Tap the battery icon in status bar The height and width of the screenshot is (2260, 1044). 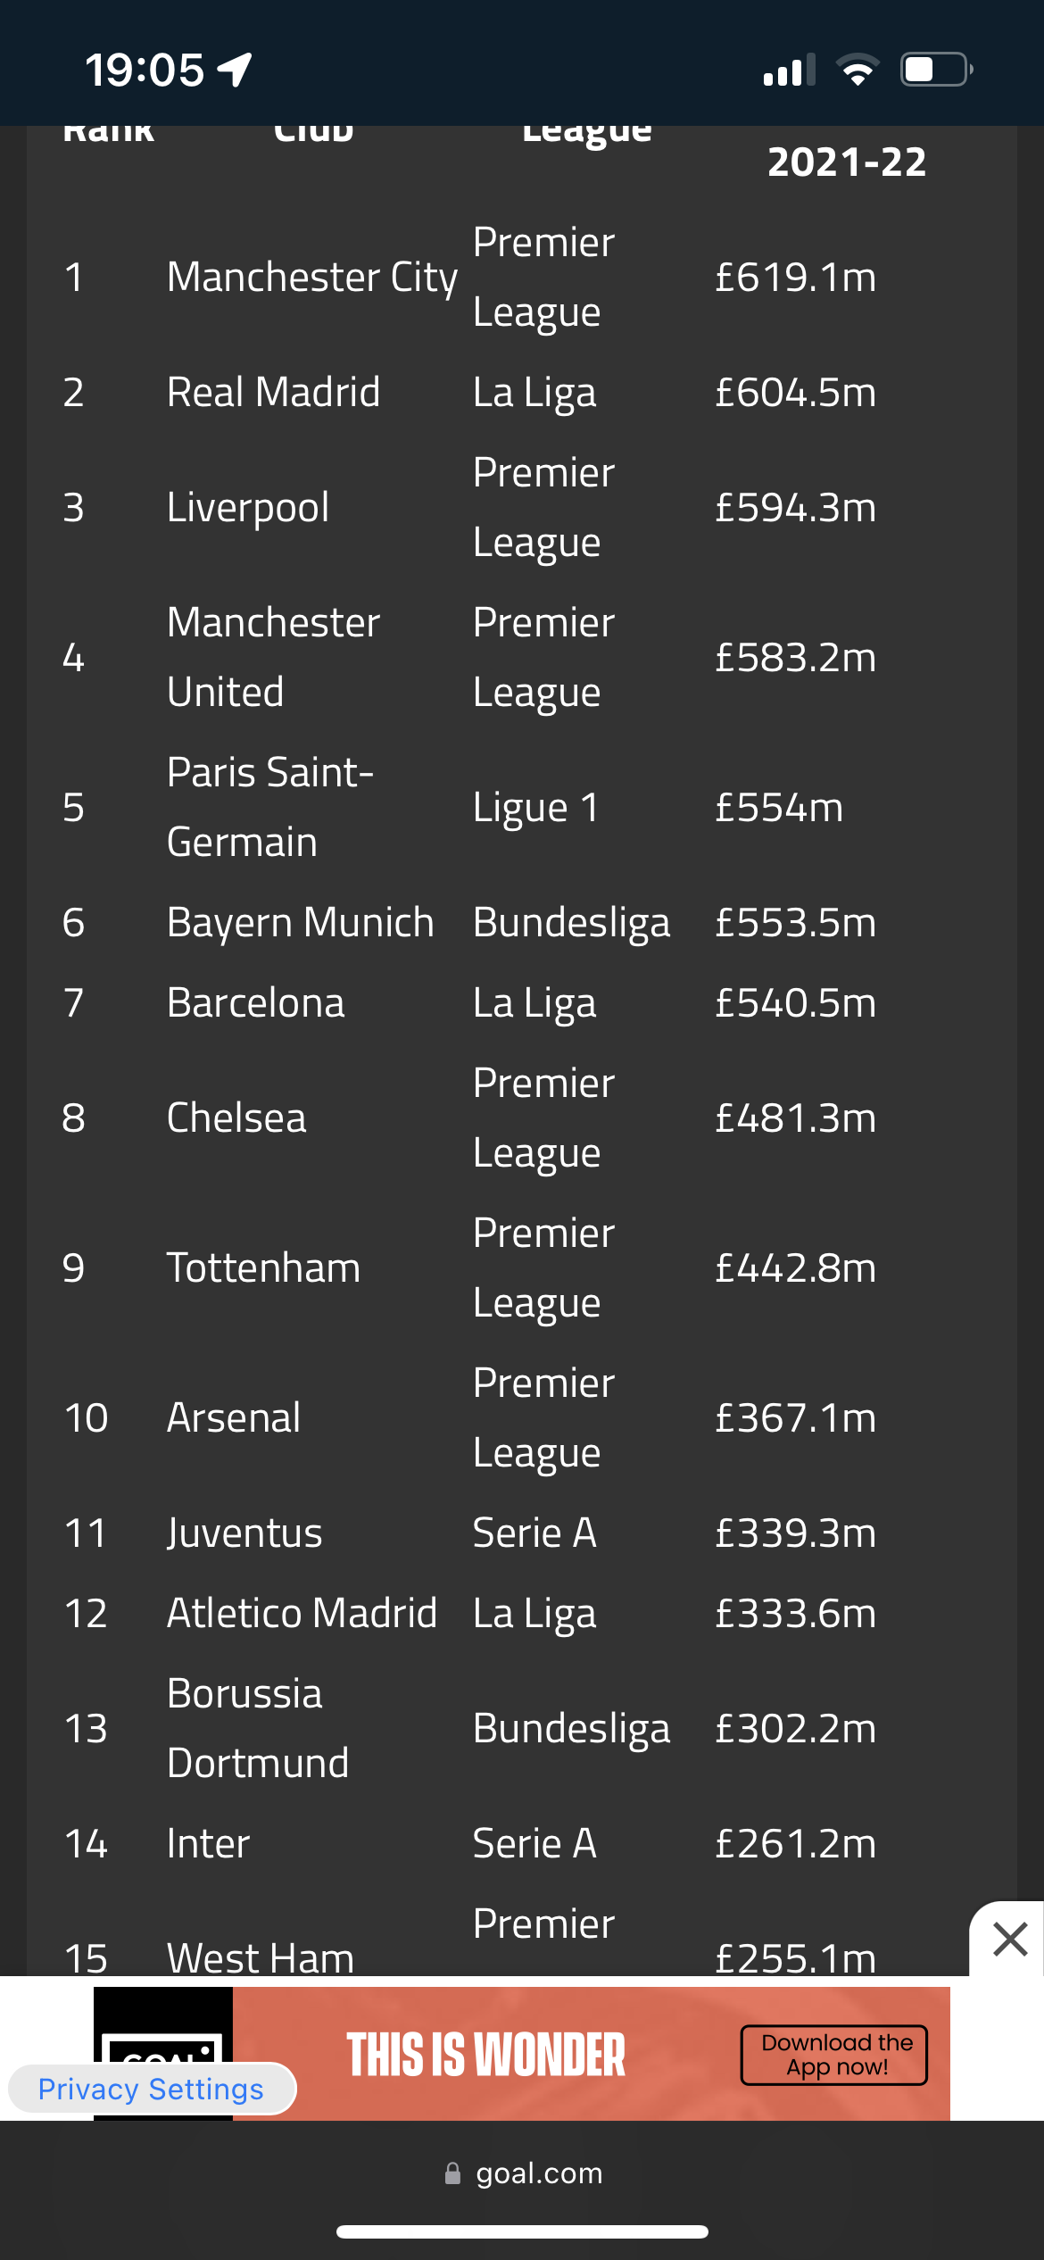click(936, 70)
